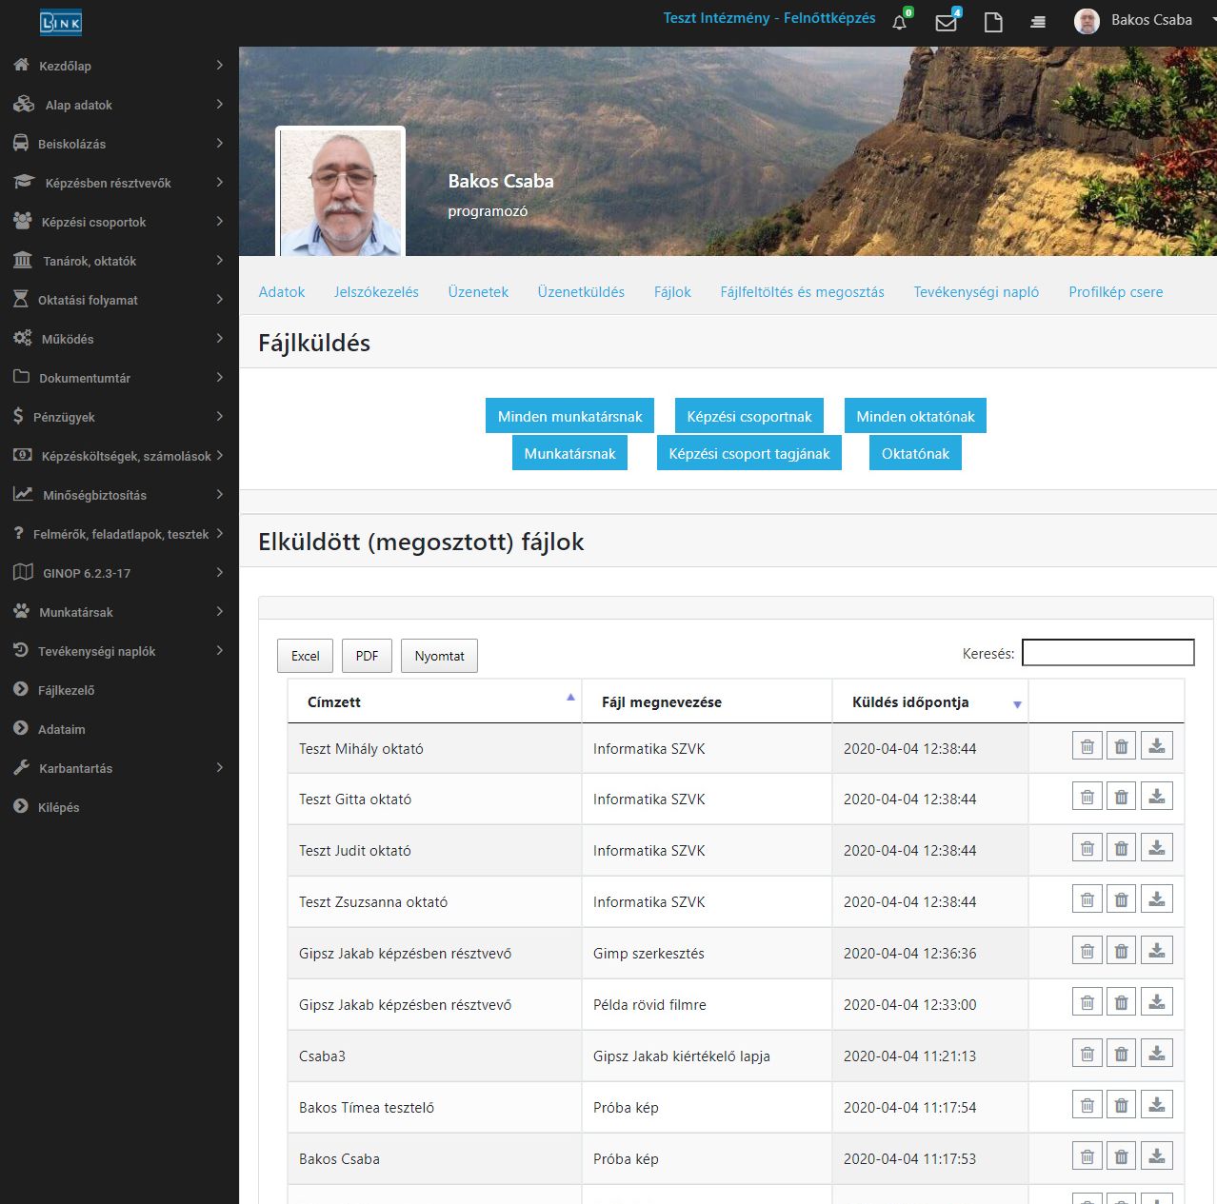Click the wrench icon beside Karbantartás

[21, 767]
